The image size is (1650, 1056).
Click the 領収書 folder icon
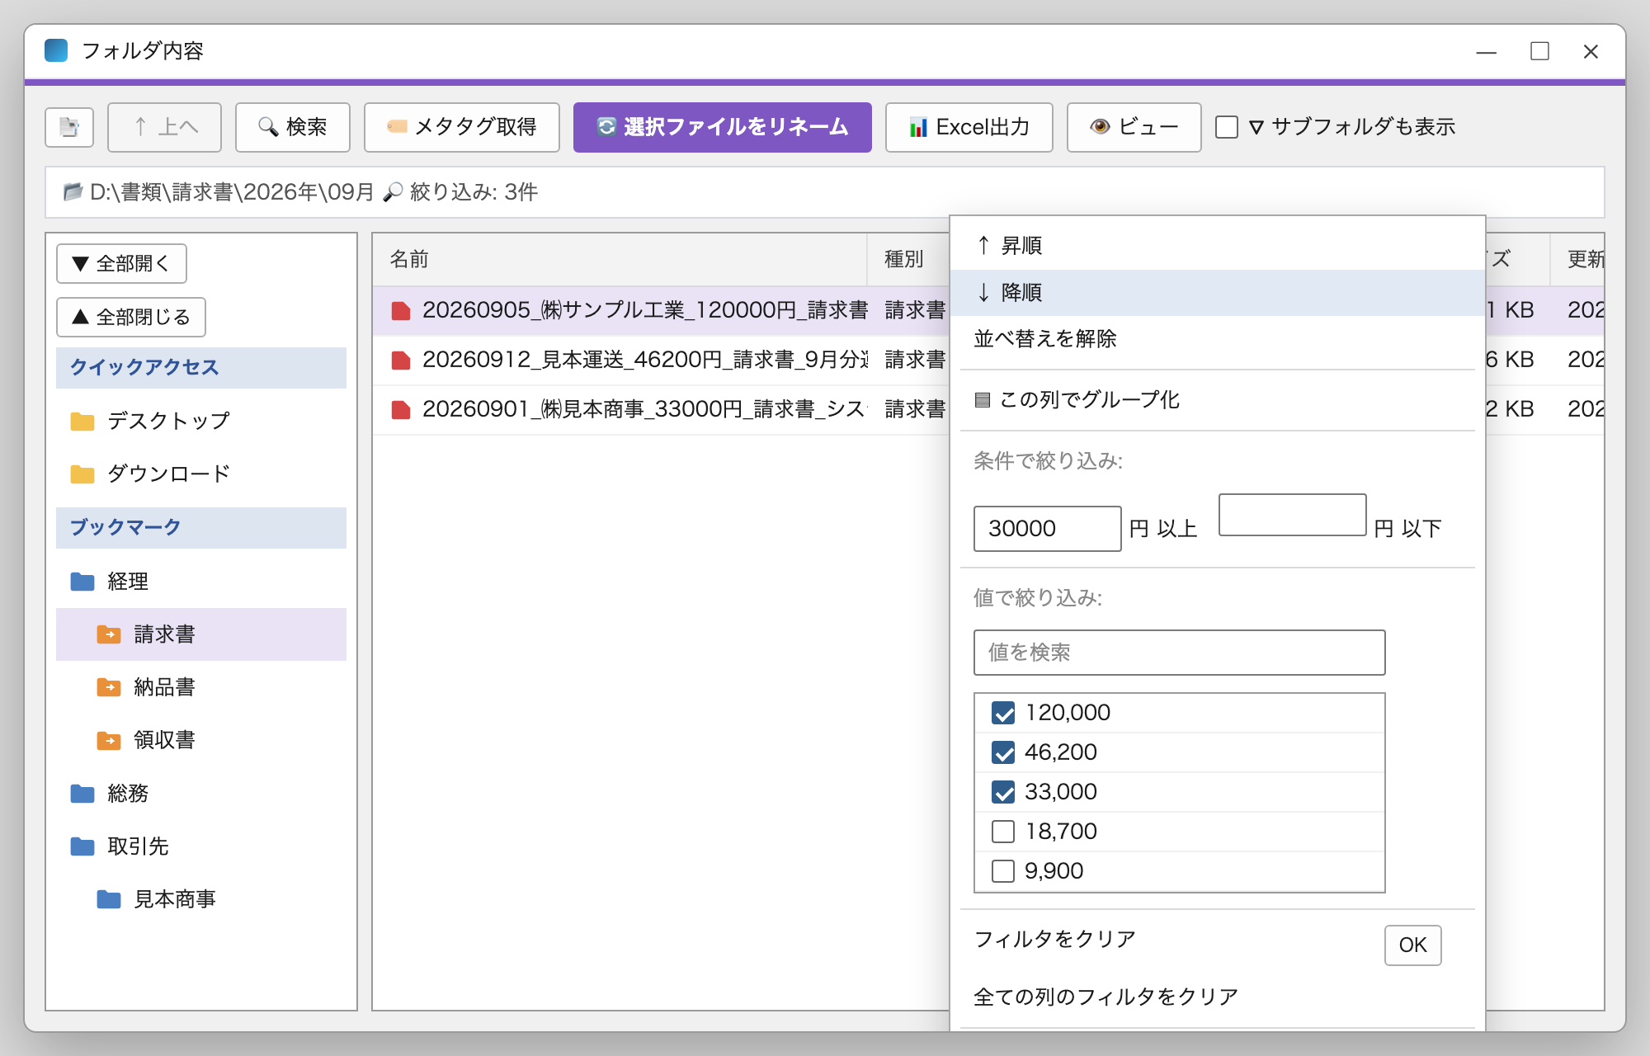(x=109, y=740)
